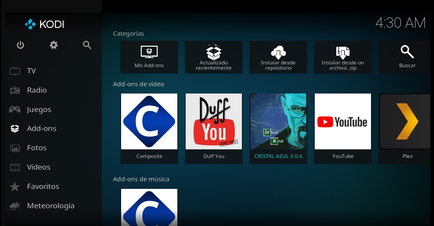Select Actualizado recientemente
The width and height of the screenshot is (434, 226).
(x=214, y=57)
